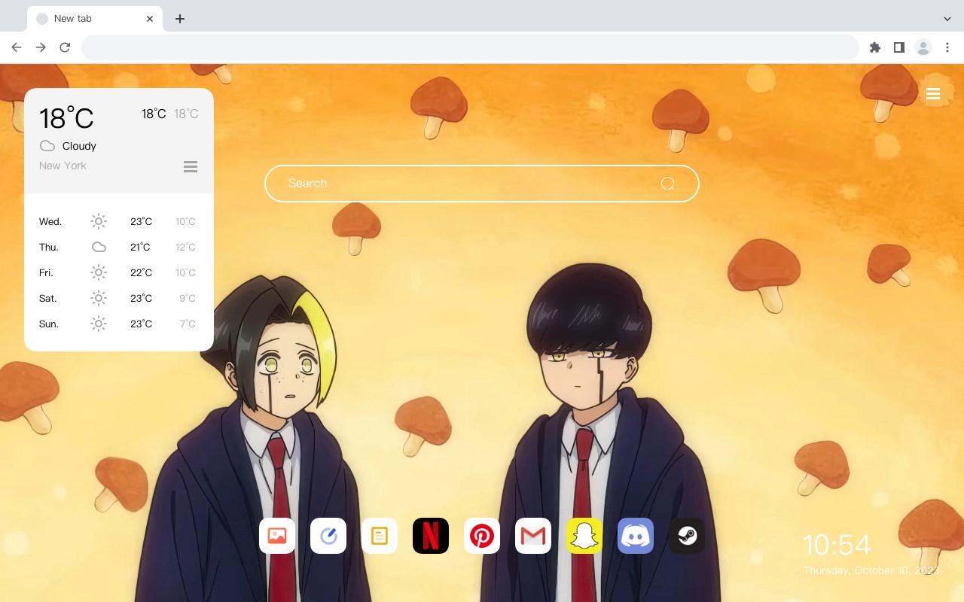
Task: Click the 10:54 clock display
Action: pyautogui.click(x=837, y=545)
